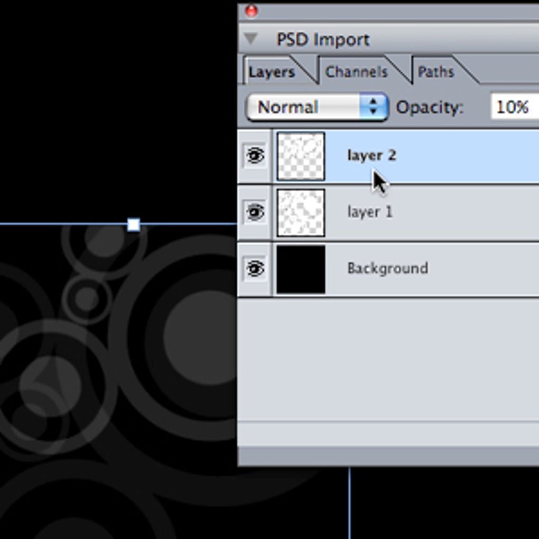Select the layer 1 thumbnail
The width and height of the screenshot is (539, 539).
click(x=301, y=212)
